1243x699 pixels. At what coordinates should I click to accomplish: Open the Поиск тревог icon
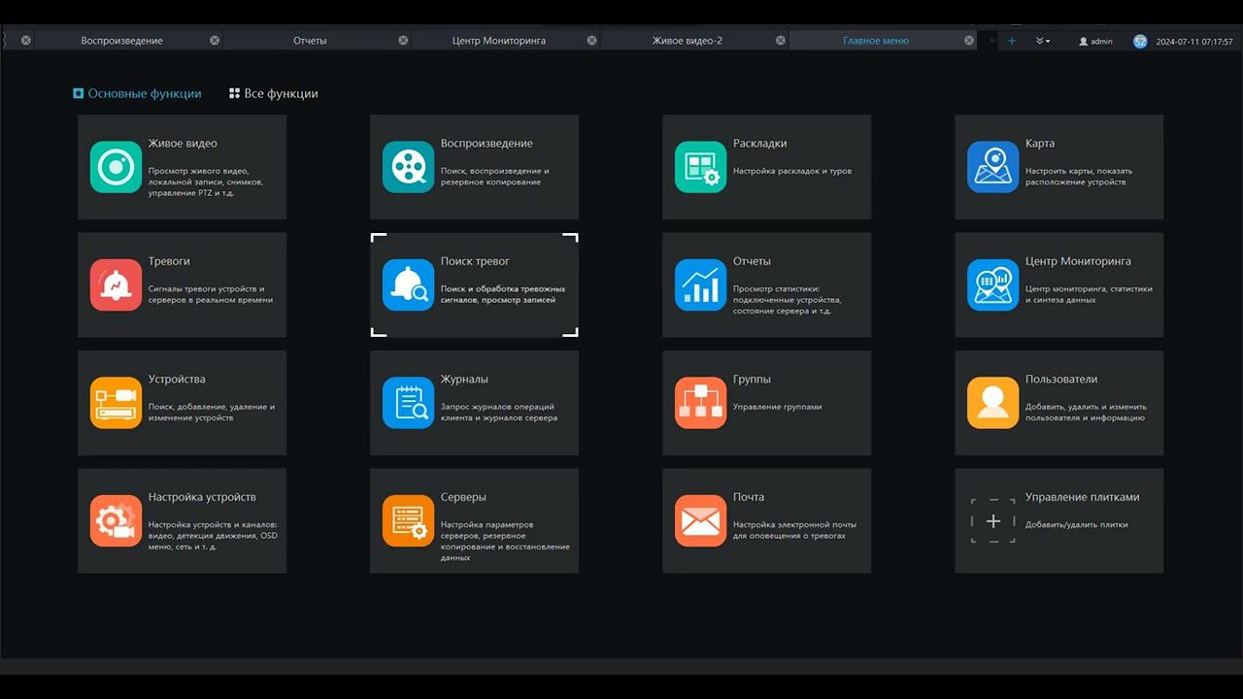point(408,285)
